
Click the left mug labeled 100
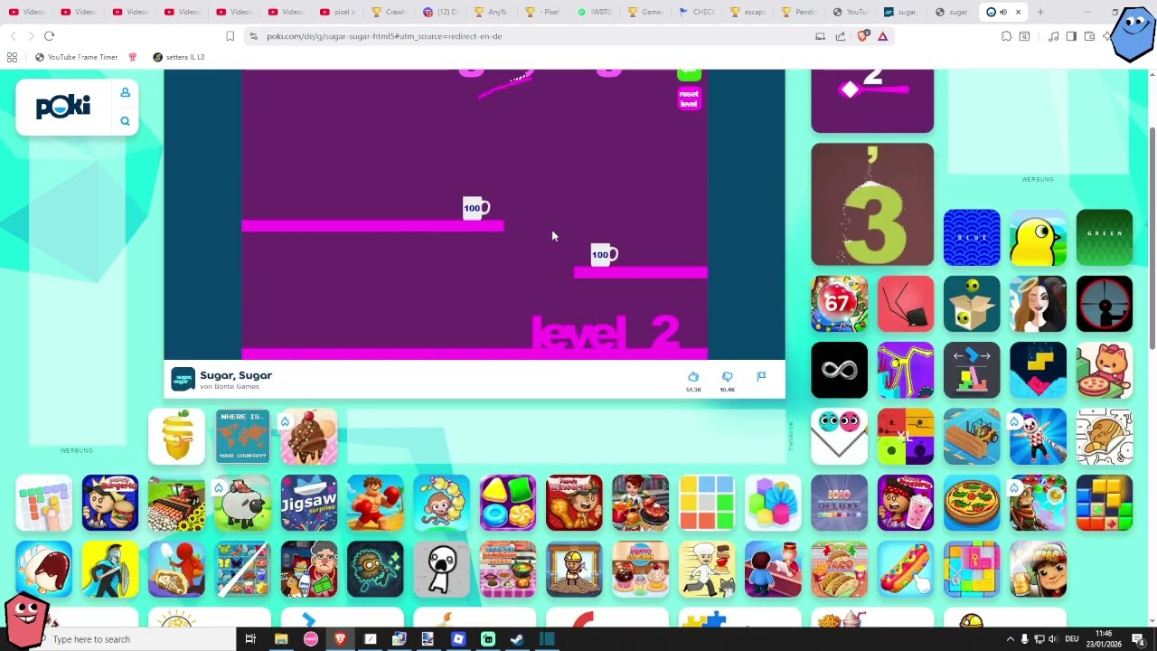point(475,209)
